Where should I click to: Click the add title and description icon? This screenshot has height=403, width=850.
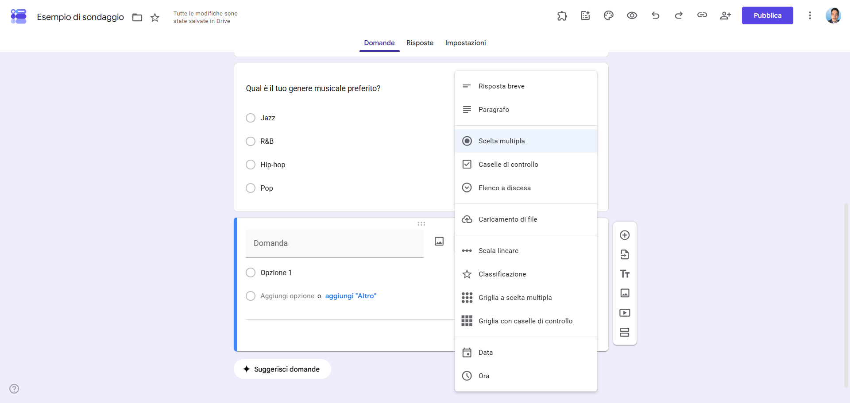(x=625, y=274)
